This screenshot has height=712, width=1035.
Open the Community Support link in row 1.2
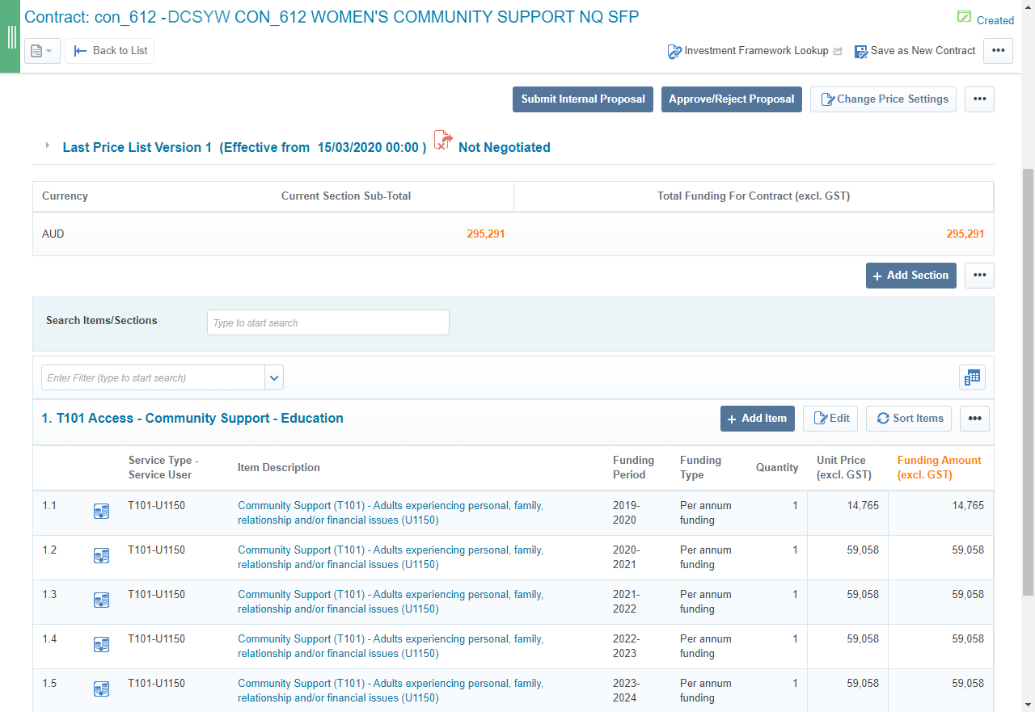[390, 557]
